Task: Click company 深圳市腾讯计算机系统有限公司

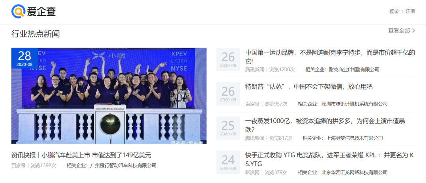Action: (x=354, y=104)
